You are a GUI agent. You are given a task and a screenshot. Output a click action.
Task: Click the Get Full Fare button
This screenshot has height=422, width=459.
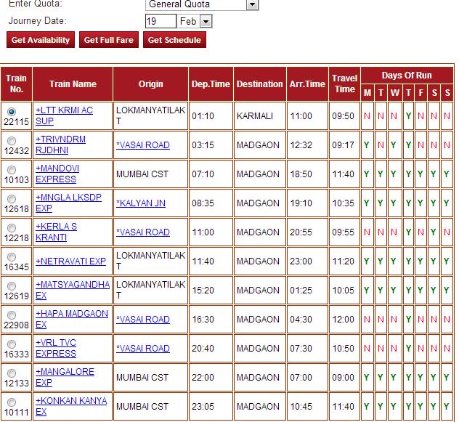tap(109, 40)
